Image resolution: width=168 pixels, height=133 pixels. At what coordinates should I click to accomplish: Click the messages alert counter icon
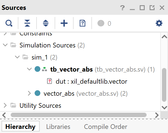[x=101, y=23]
